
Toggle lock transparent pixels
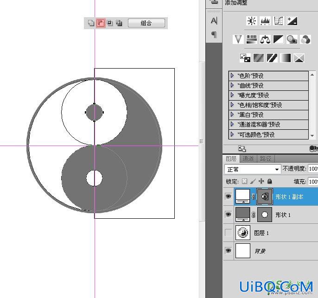(245, 181)
